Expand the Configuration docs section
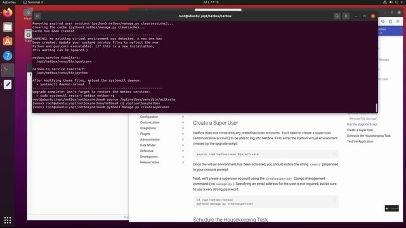 click(x=183, y=117)
